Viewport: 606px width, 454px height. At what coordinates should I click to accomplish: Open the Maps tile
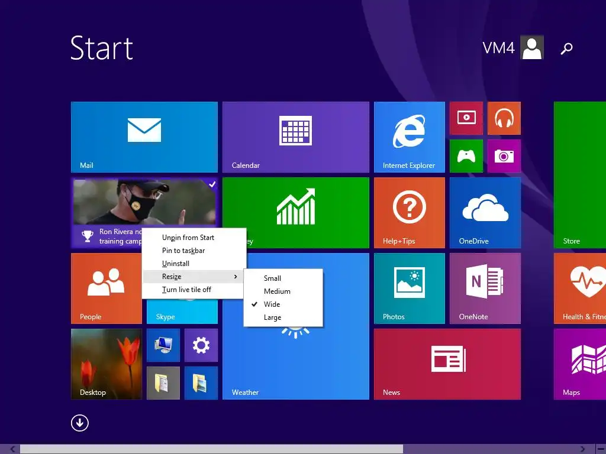pyautogui.click(x=580, y=364)
